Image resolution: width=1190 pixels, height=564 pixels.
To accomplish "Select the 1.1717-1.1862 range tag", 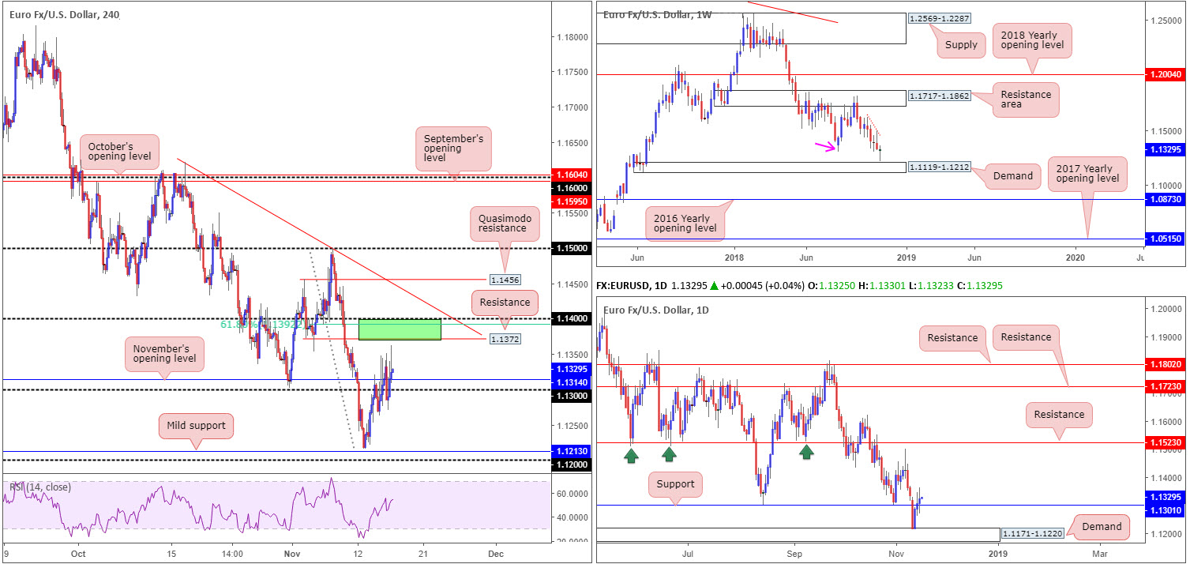I will point(939,96).
